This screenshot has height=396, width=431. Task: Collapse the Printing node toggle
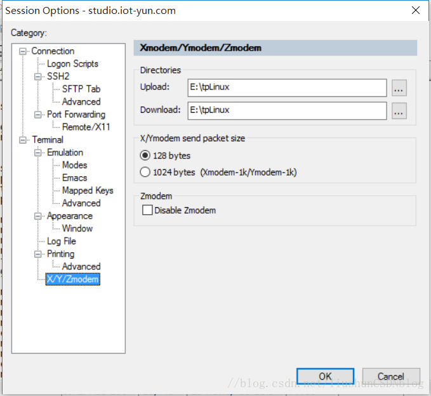[x=38, y=254]
